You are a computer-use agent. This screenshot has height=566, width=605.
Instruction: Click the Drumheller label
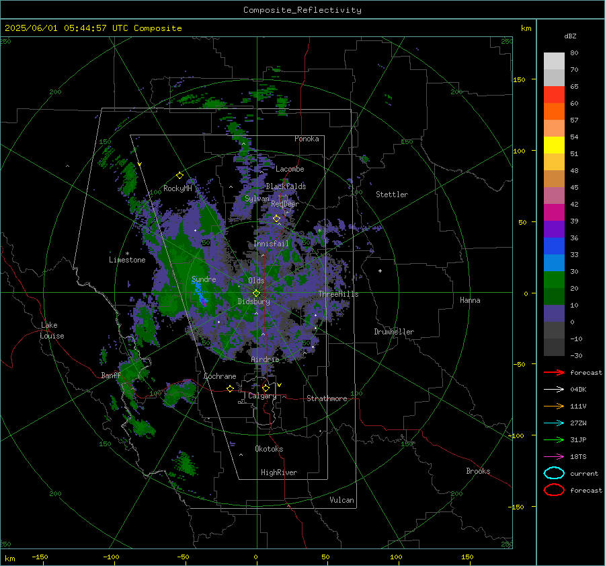tap(394, 332)
